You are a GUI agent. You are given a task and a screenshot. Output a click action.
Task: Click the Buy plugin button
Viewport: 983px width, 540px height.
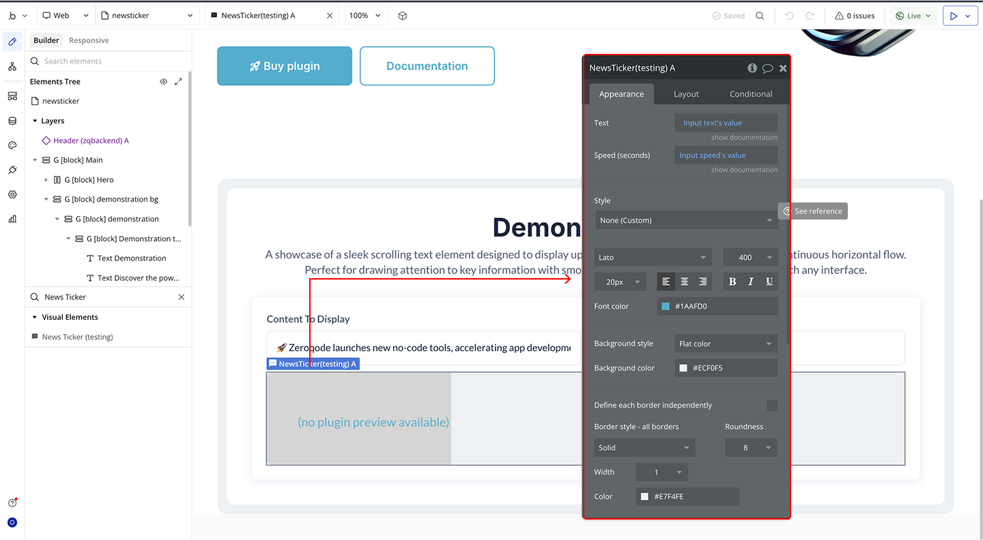285,66
